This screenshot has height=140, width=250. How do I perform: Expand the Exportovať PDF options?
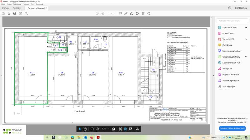coord(246,27)
